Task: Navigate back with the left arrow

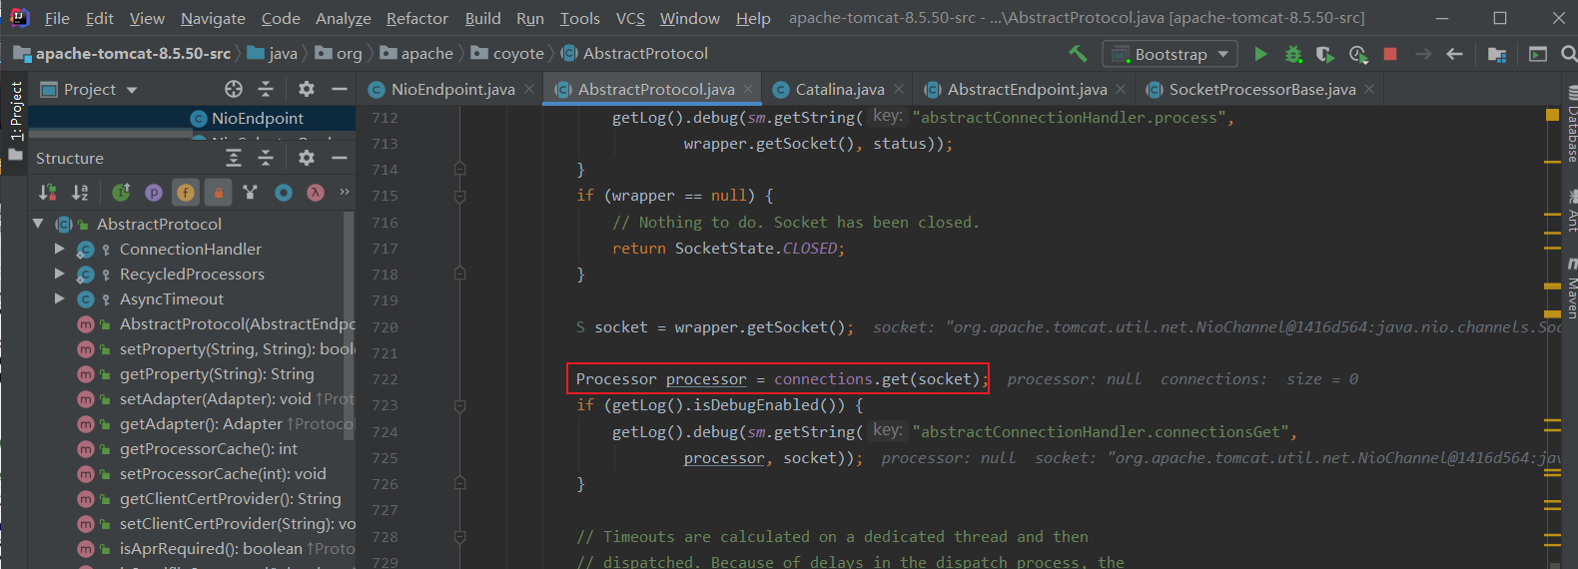Action: pos(1454,54)
